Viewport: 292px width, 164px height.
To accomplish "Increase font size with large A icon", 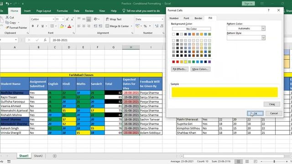I will (x=68, y=19).
